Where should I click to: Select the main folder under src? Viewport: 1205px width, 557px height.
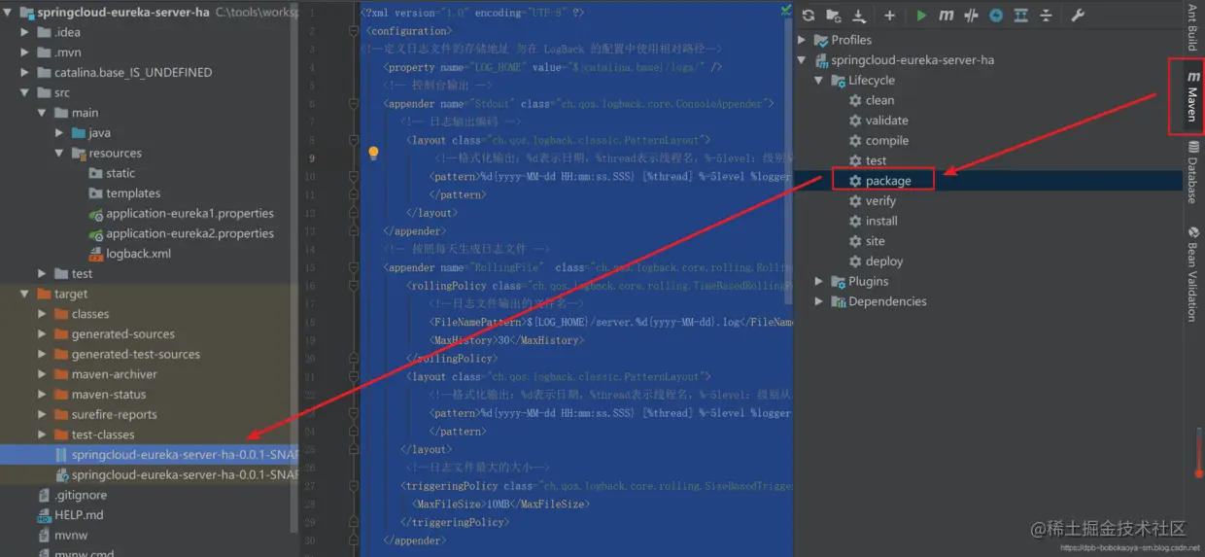point(76,113)
